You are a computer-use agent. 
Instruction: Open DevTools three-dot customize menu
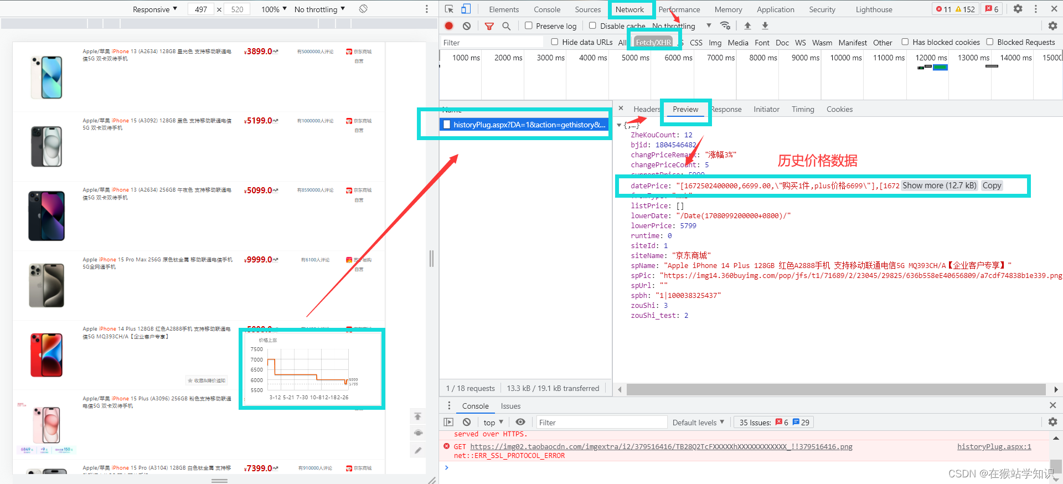1035,9
